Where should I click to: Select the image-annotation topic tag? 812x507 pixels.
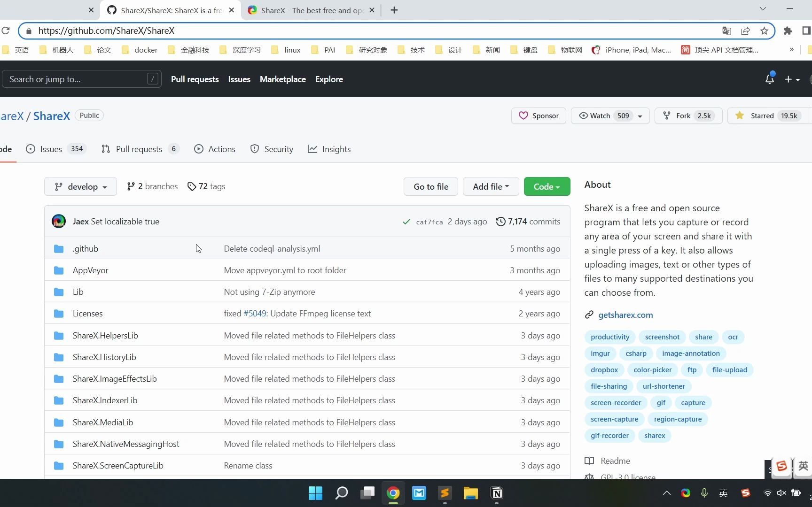click(x=691, y=353)
